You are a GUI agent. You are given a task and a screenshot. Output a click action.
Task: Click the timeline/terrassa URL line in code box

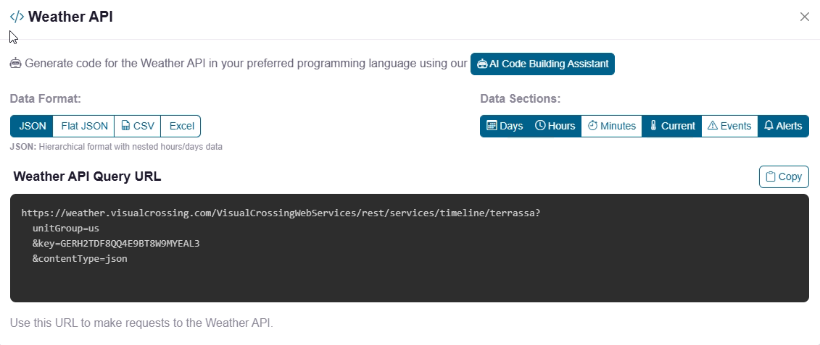coord(281,213)
